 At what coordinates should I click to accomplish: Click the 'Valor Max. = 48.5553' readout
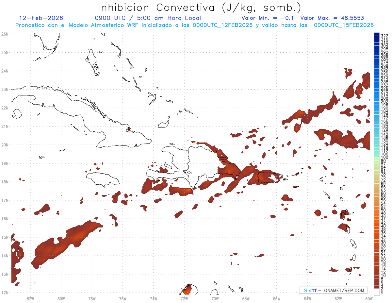coord(332,18)
